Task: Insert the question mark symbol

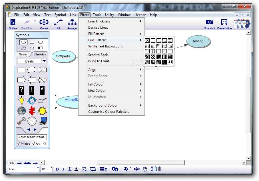Action: pyautogui.click(x=21, y=90)
